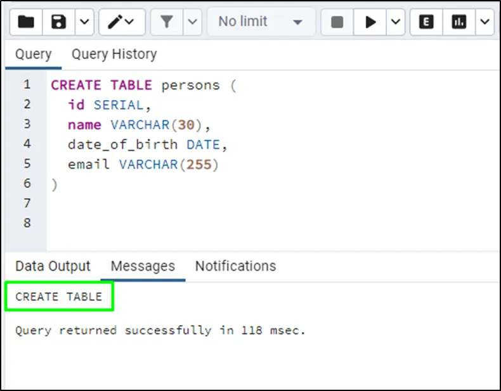Viewport: 501px width, 391px height.
Task: Open the Edit pencil menu button
Action: click(x=120, y=22)
